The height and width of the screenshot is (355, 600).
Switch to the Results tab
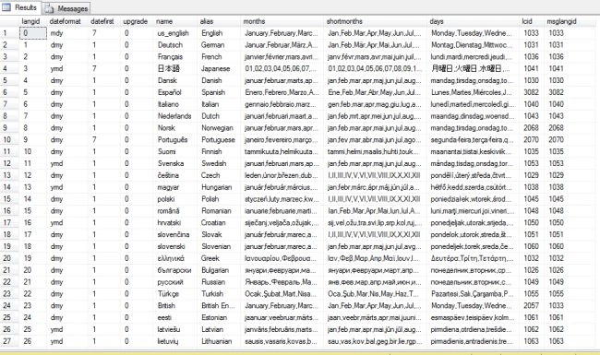[20, 7]
